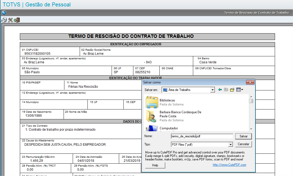The image size is (293, 176).
Task: Open the view menu icon in Salvar como
Action: click(240, 90)
